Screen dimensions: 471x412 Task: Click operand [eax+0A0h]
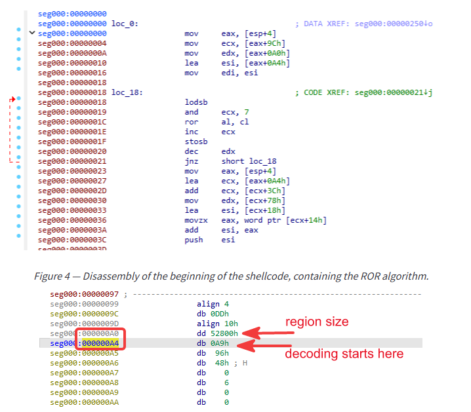(268, 53)
